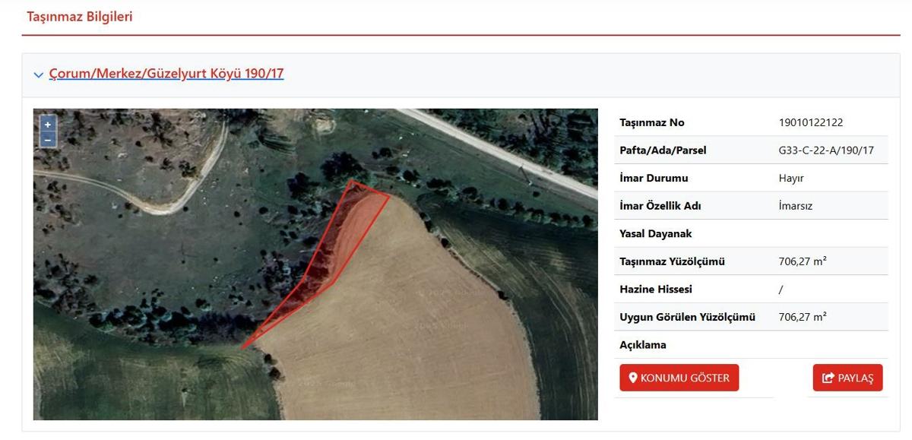Click the Taşınmaz Yüzölçümü value 706,27 m²
Image resolution: width=912 pixels, height=440 pixels.
point(803,261)
